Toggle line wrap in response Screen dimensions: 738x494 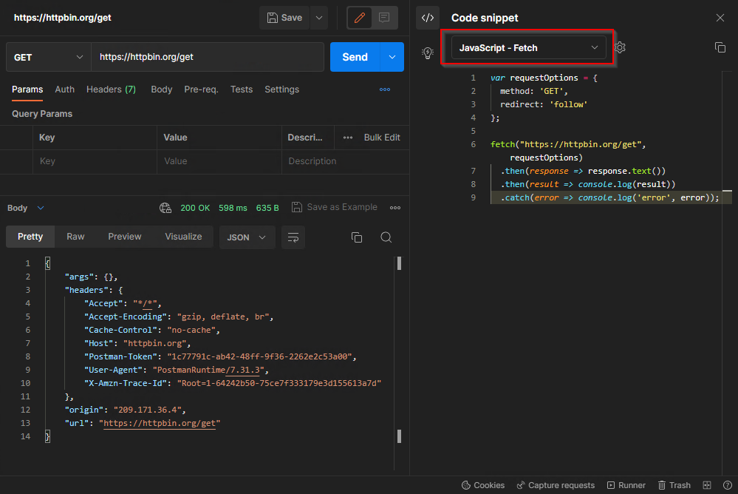[293, 237]
